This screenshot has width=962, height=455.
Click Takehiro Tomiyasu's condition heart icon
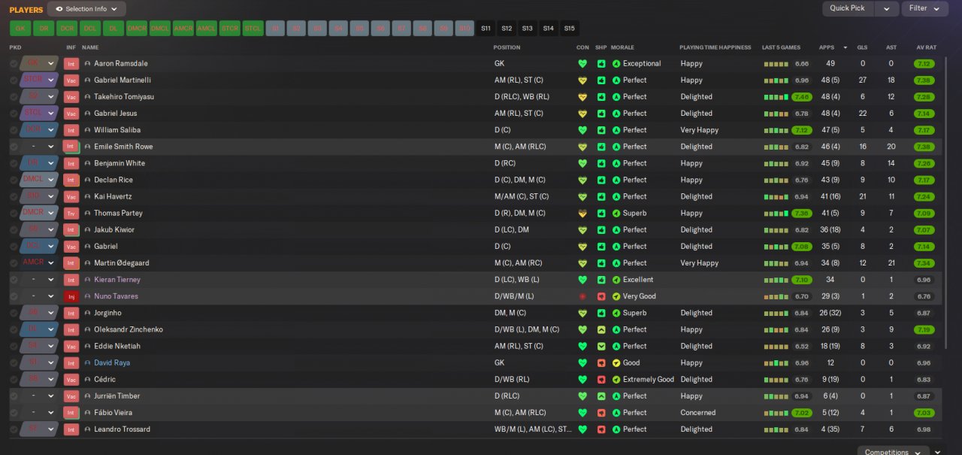click(582, 97)
